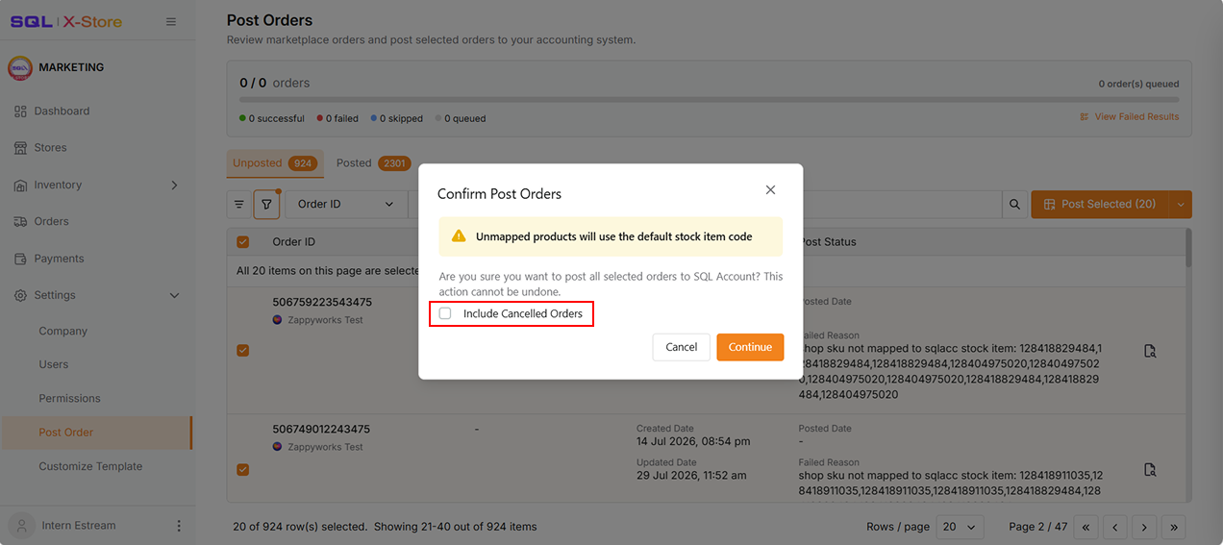This screenshot has width=1223, height=545.
Task: Click the Payments wallet icon
Action: pyautogui.click(x=20, y=259)
